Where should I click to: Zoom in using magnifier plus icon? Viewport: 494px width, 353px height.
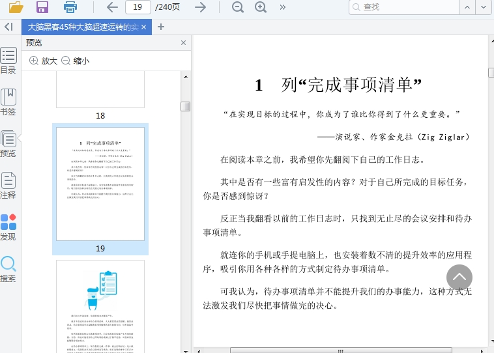click(261, 7)
